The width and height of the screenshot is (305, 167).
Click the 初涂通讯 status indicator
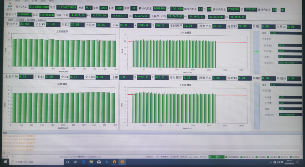261,156
